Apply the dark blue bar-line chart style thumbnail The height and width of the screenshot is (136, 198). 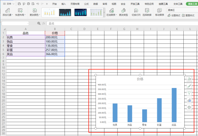coord(80,12)
